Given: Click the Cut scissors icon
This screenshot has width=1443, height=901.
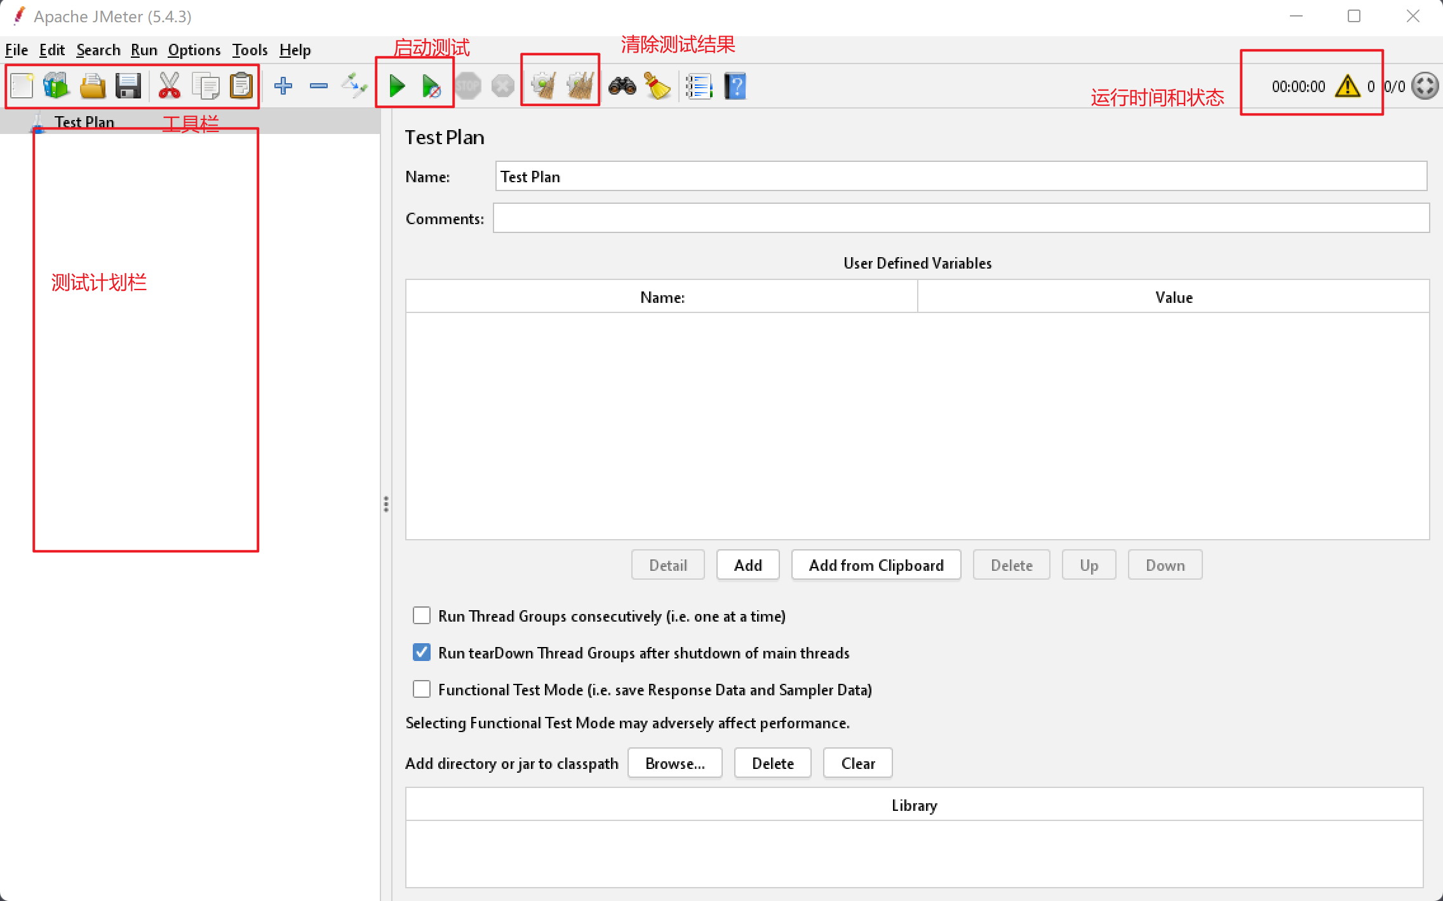Looking at the screenshot, I should tap(169, 86).
